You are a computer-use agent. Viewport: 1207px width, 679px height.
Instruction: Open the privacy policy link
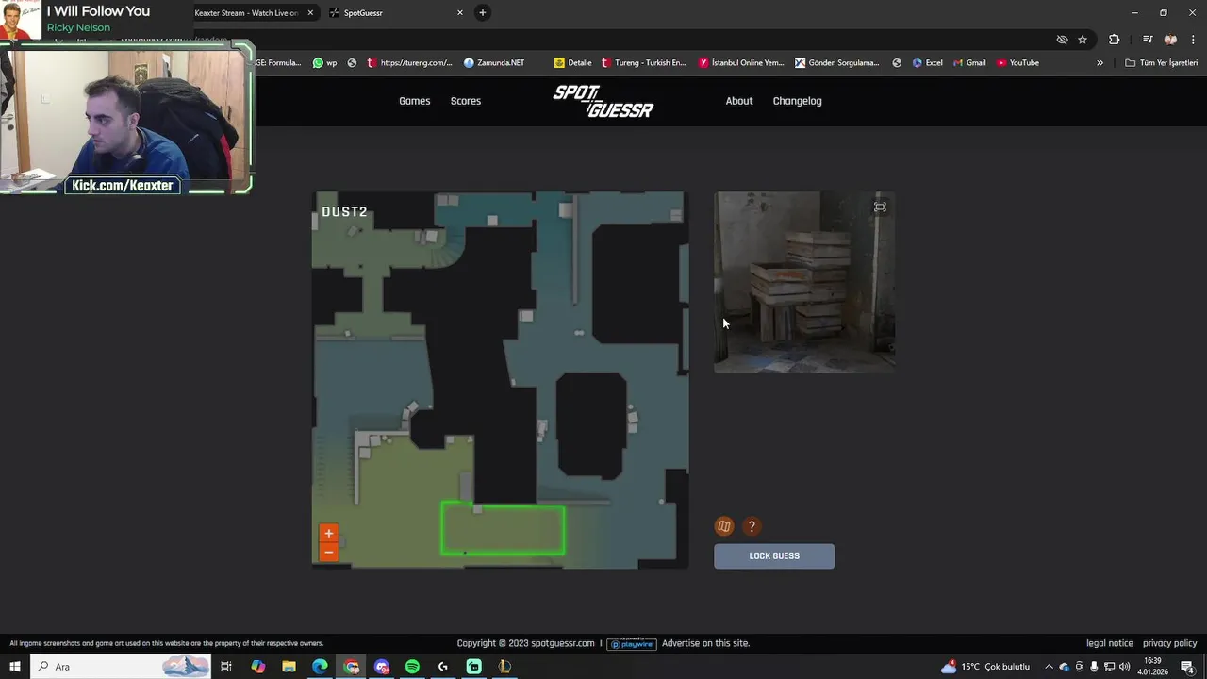coord(1170,643)
